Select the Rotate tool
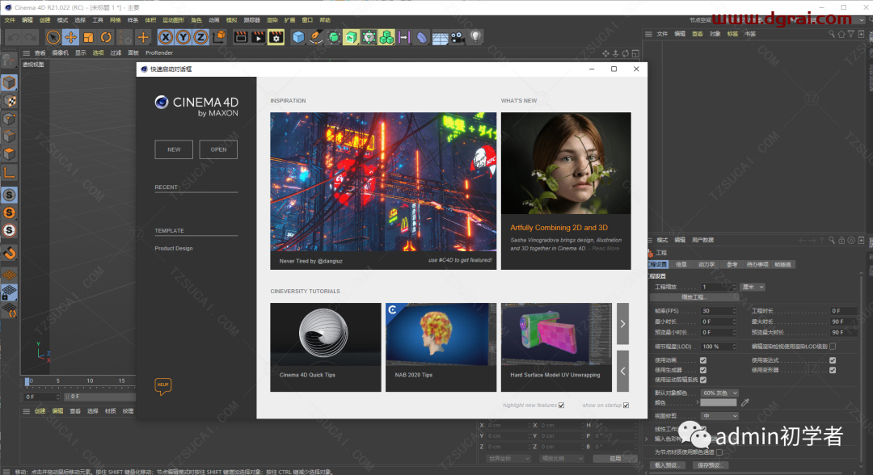Screen dimensions: 873x475 coord(106,37)
